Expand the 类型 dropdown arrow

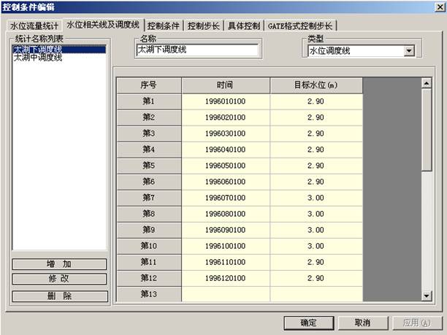point(408,51)
